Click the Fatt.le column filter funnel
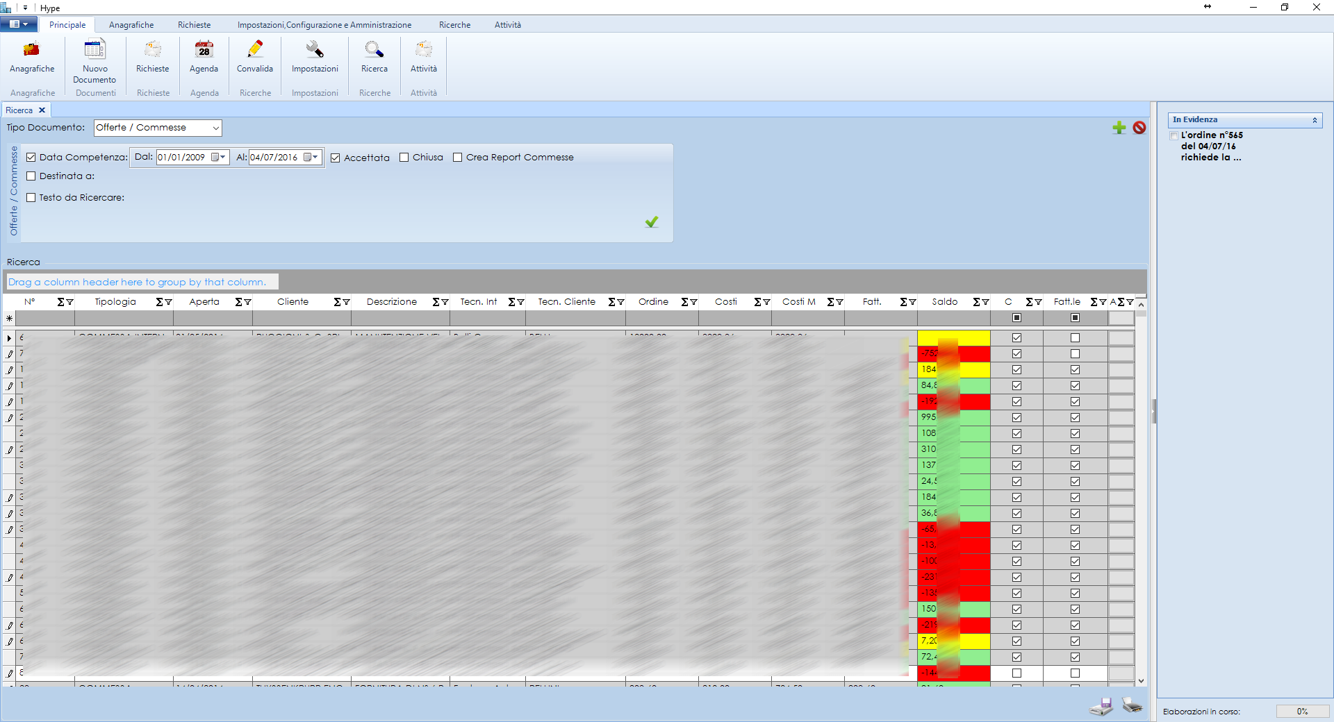The image size is (1334, 722). (1103, 302)
